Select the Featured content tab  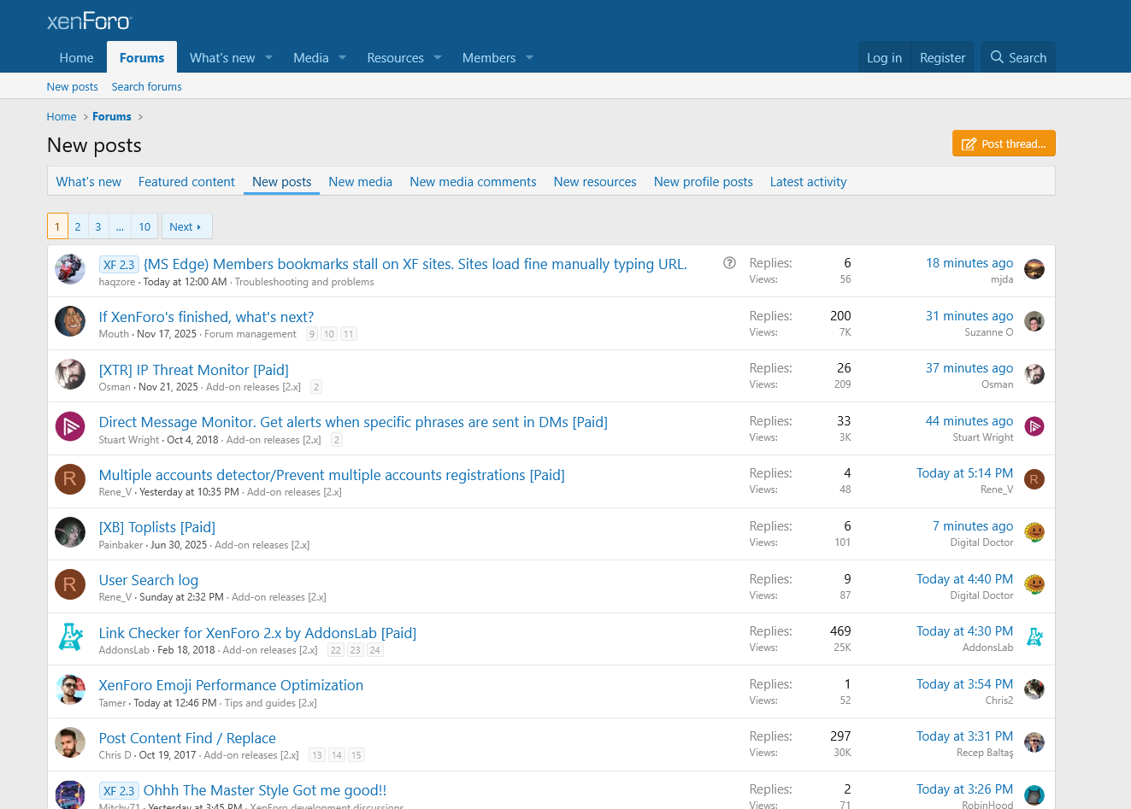186,182
